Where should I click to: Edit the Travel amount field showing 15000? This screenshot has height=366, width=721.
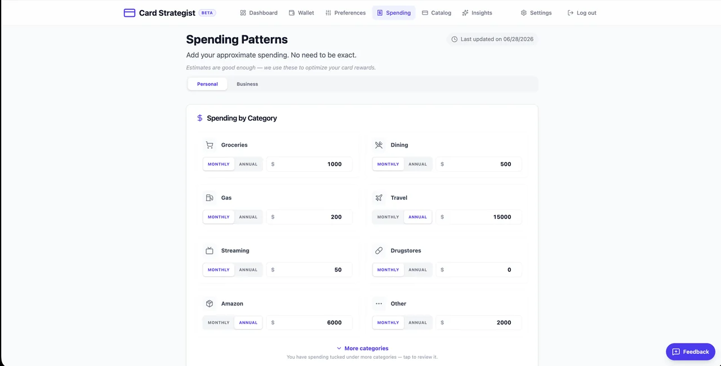tap(479, 217)
